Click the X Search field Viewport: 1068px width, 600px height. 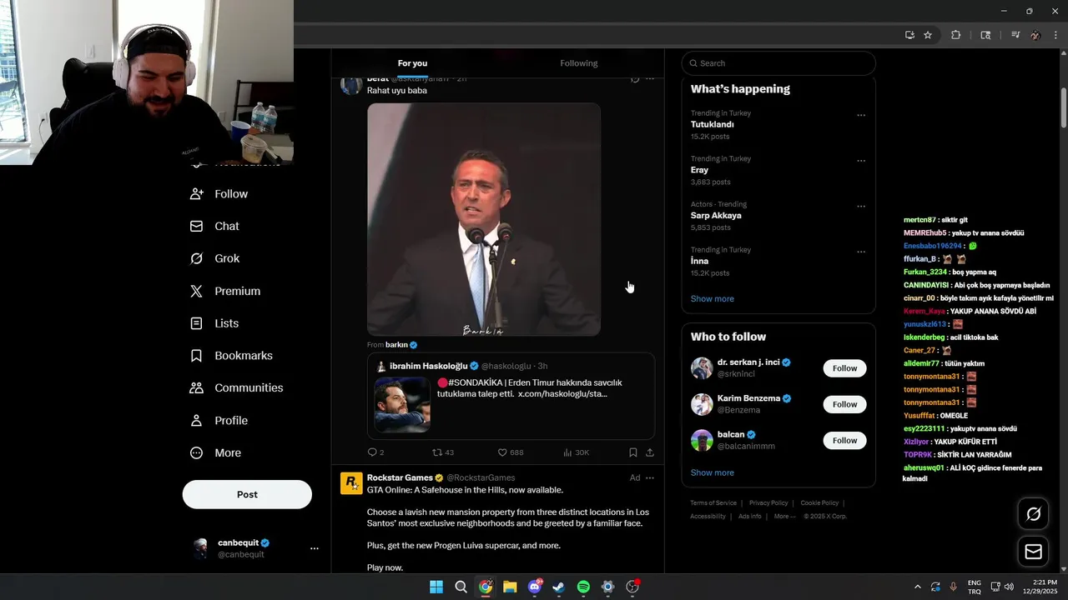tap(778, 63)
